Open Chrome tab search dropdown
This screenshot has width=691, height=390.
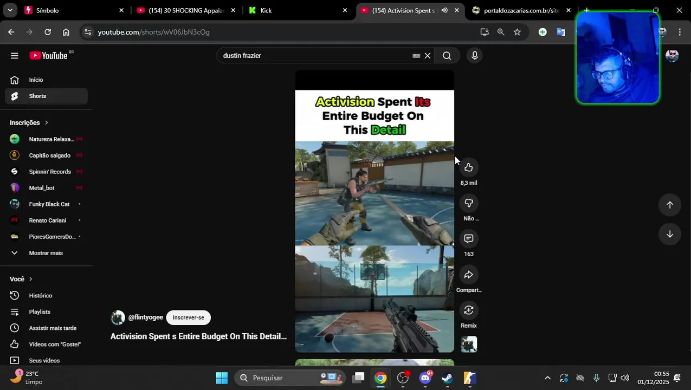click(x=10, y=10)
